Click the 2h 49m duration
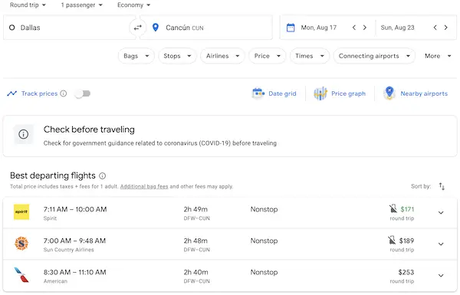 click(x=195, y=209)
